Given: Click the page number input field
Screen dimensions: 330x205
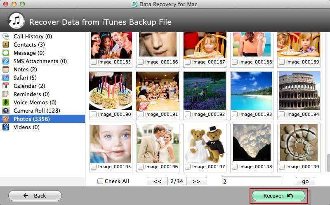Looking at the screenshot, I should 252,181.
